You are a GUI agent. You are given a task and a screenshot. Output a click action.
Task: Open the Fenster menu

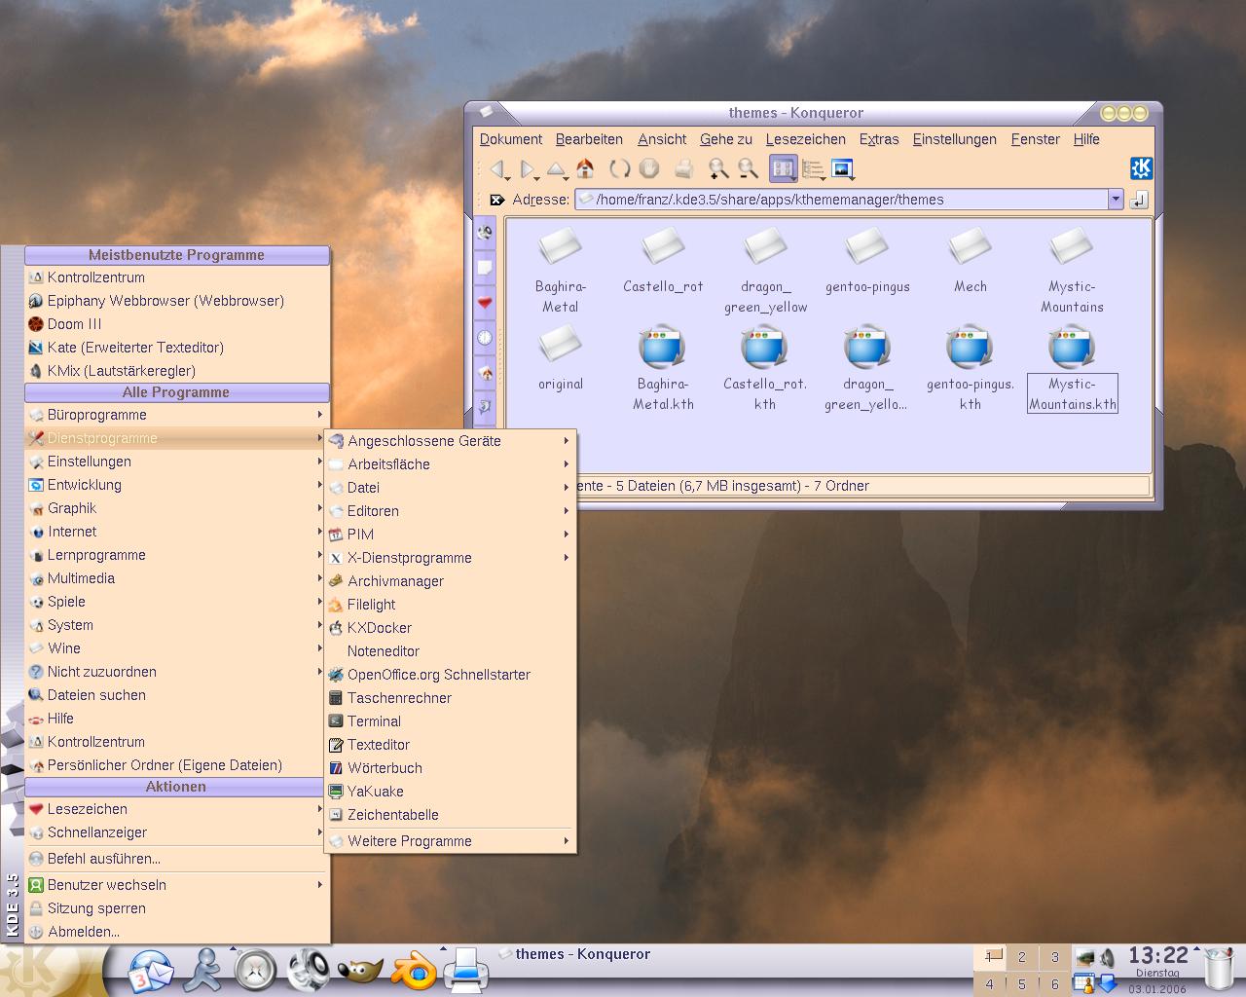click(x=1035, y=139)
